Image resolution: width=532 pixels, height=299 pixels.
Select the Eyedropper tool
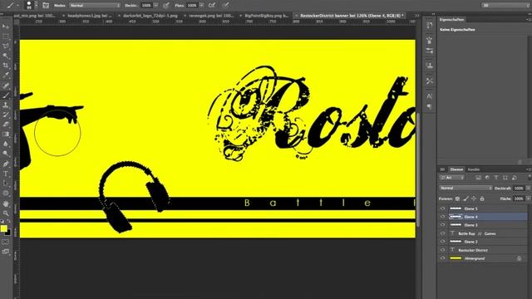6,76
